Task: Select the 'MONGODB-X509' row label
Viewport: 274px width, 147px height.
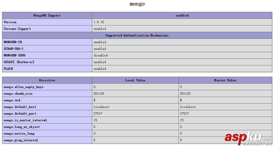Action: pyautogui.click(x=14, y=55)
